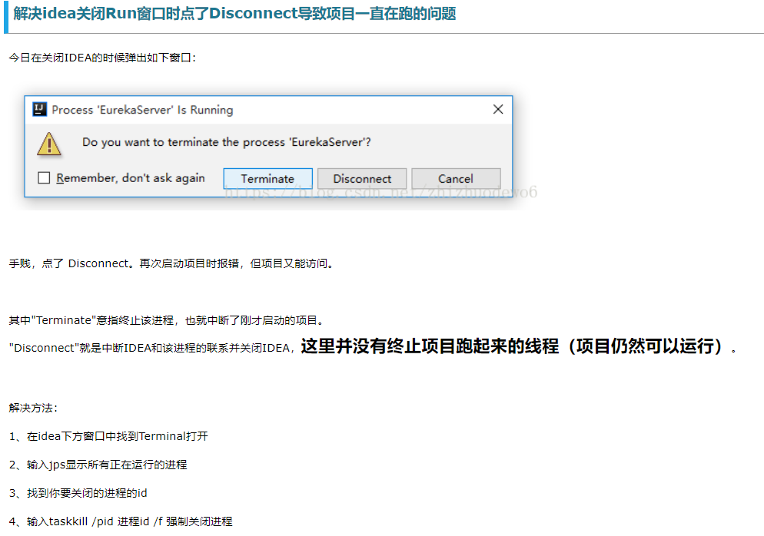The width and height of the screenshot is (764, 536).
Task: Click the heading '解决方法:'
Action: click(x=33, y=408)
